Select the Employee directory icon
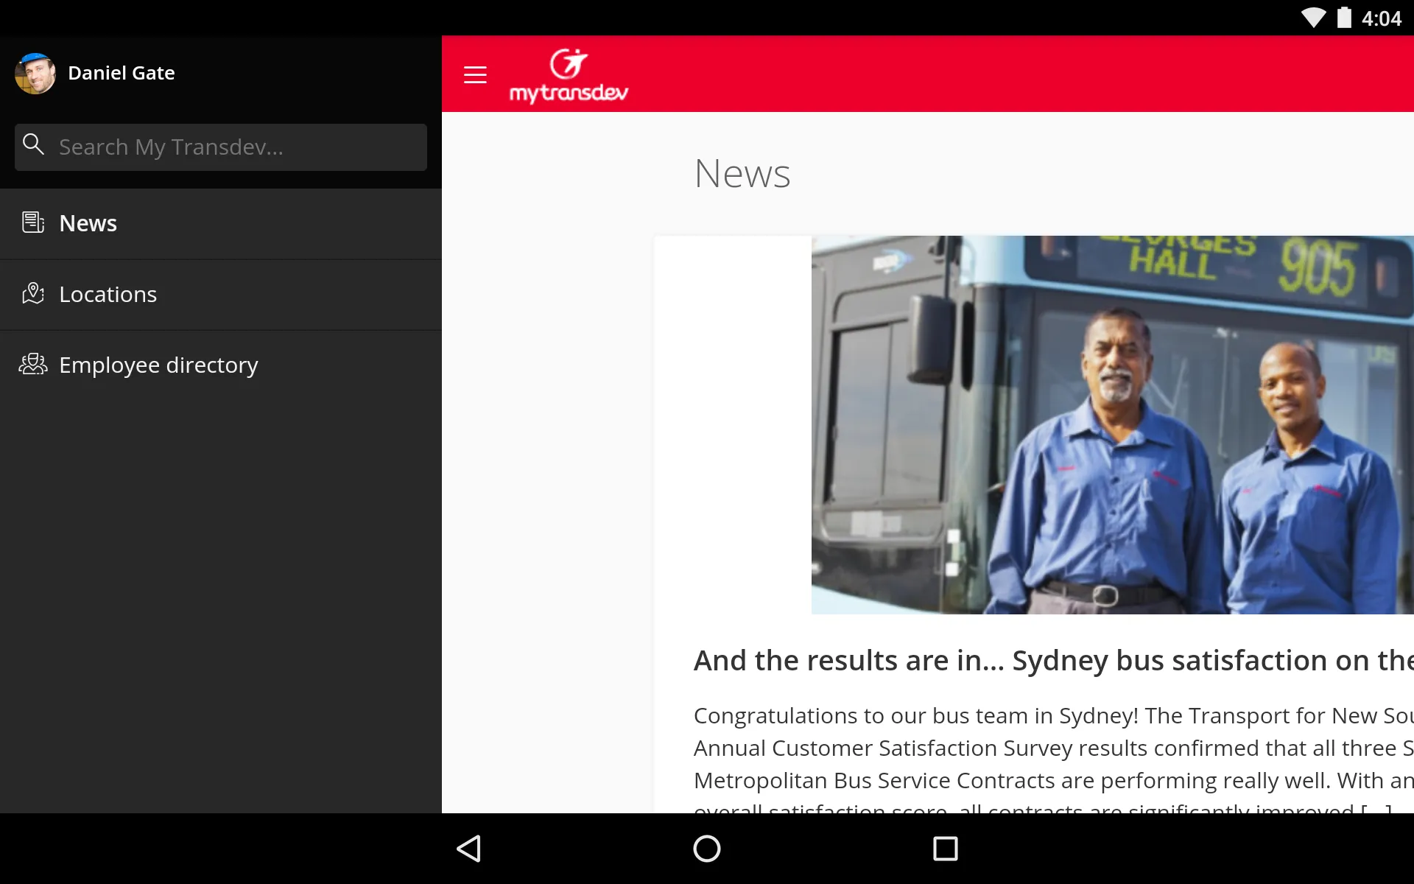This screenshot has height=884, width=1414. (34, 364)
